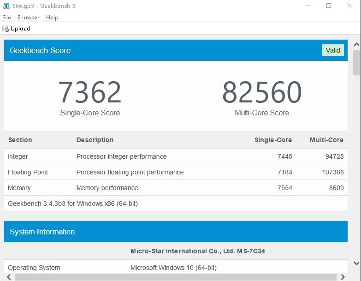Click the System Information section header
361x281 pixels.
176,232
